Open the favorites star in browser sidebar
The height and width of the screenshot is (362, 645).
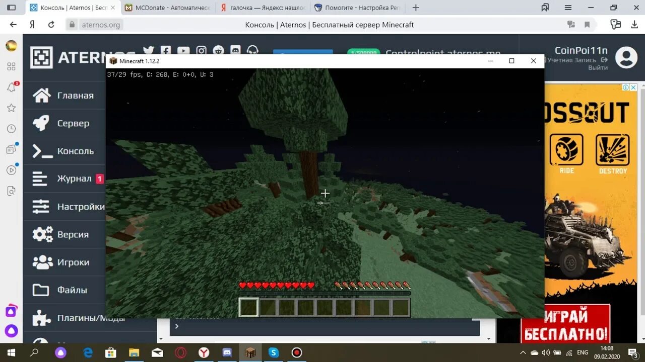point(11,108)
